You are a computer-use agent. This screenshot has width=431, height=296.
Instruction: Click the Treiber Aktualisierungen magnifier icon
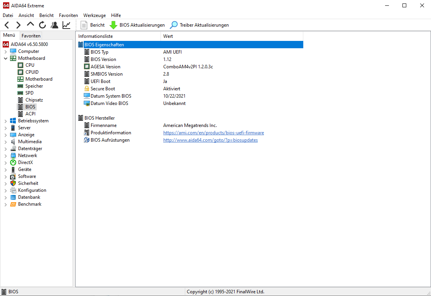174,25
